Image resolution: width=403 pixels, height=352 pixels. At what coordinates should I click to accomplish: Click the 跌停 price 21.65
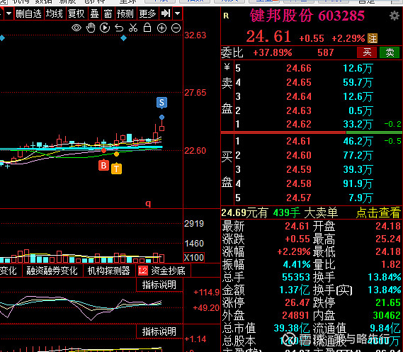coord(388,302)
